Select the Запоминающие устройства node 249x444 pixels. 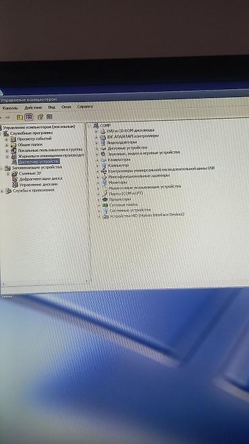(37, 167)
